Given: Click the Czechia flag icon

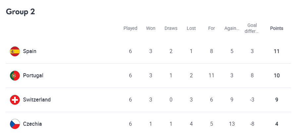Looking at the screenshot, I should click(x=15, y=124).
